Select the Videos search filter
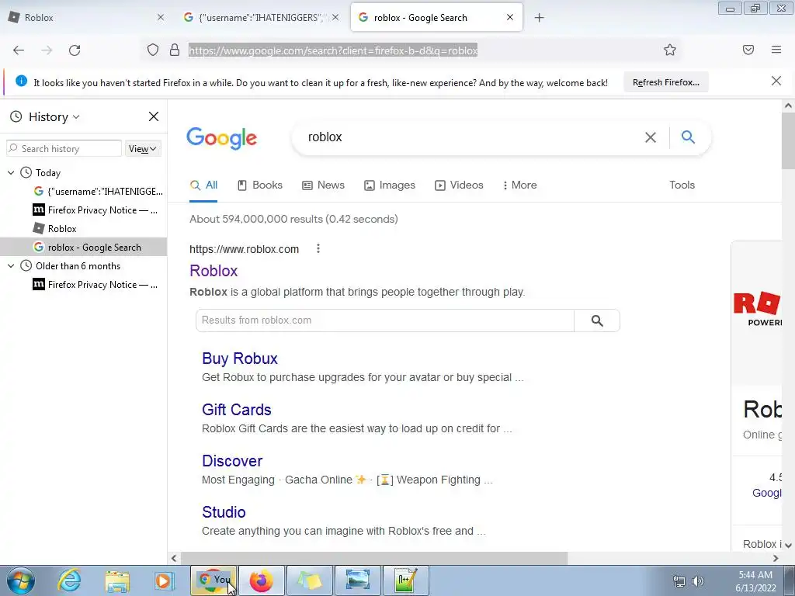Screen dimensions: 795x596 [x=460, y=185]
